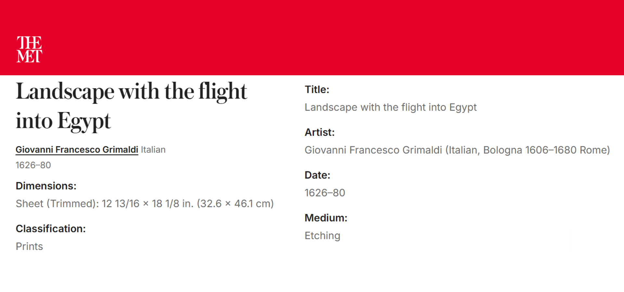Click the 'Medium:' field label
This screenshot has height=292, width=624.
[x=326, y=218]
